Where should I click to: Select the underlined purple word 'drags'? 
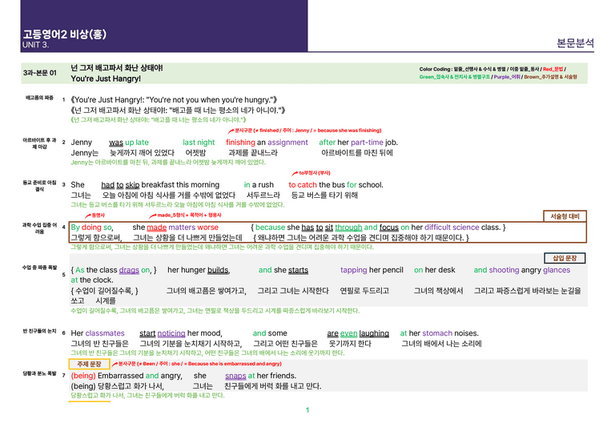pos(129,270)
